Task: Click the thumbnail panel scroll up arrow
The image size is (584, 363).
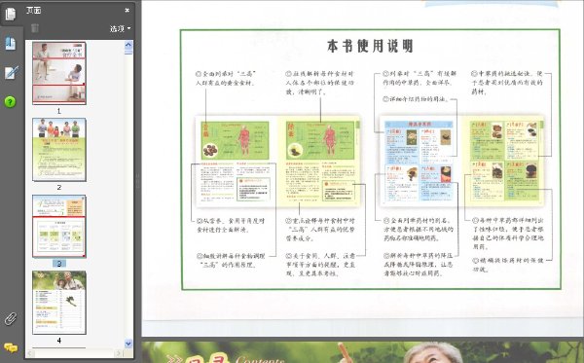Action: pyautogui.click(x=128, y=46)
